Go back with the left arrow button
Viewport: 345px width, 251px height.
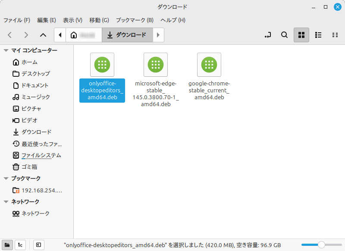pyautogui.click(x=10, y=35)
